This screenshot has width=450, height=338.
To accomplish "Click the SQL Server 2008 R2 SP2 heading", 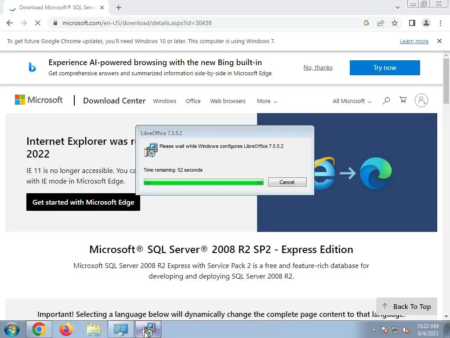I will [221, 250].
